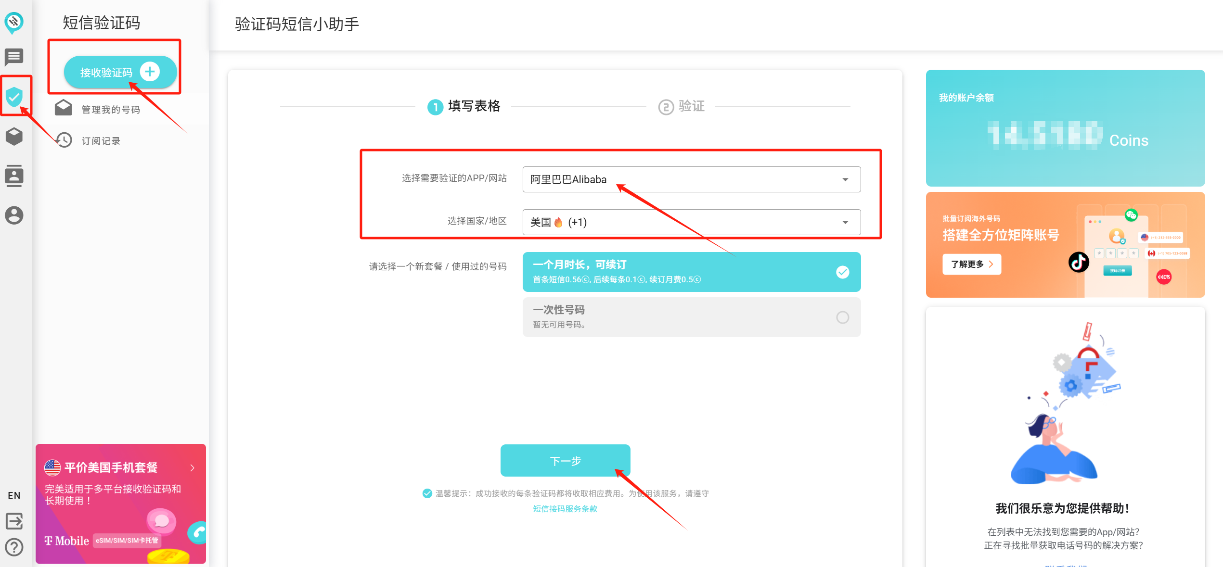Click the checkmark circle on monthly plan
1223x567 pixels.
tap(842, 272)
